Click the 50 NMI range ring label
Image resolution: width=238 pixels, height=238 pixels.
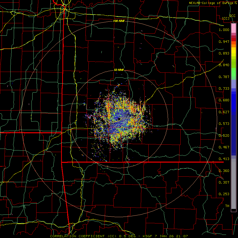point(119,70)
